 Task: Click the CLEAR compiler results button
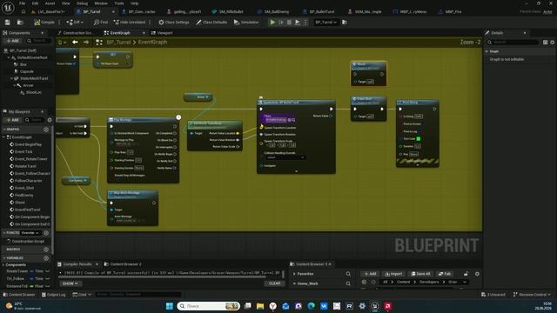(x=274, y=283)
